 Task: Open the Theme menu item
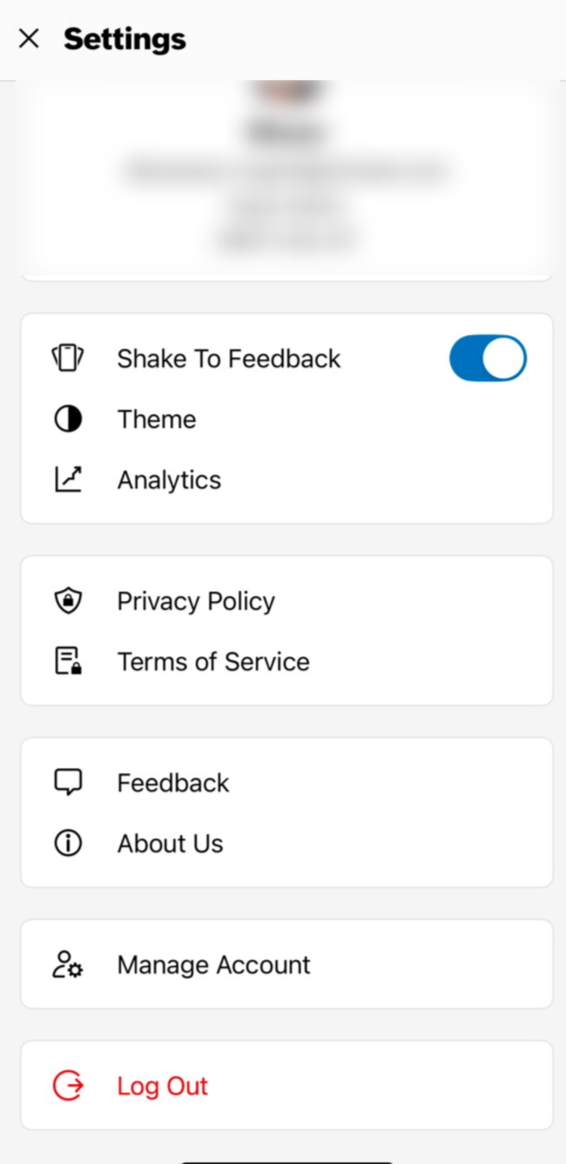pyautogui.click(x=157, y=419)
